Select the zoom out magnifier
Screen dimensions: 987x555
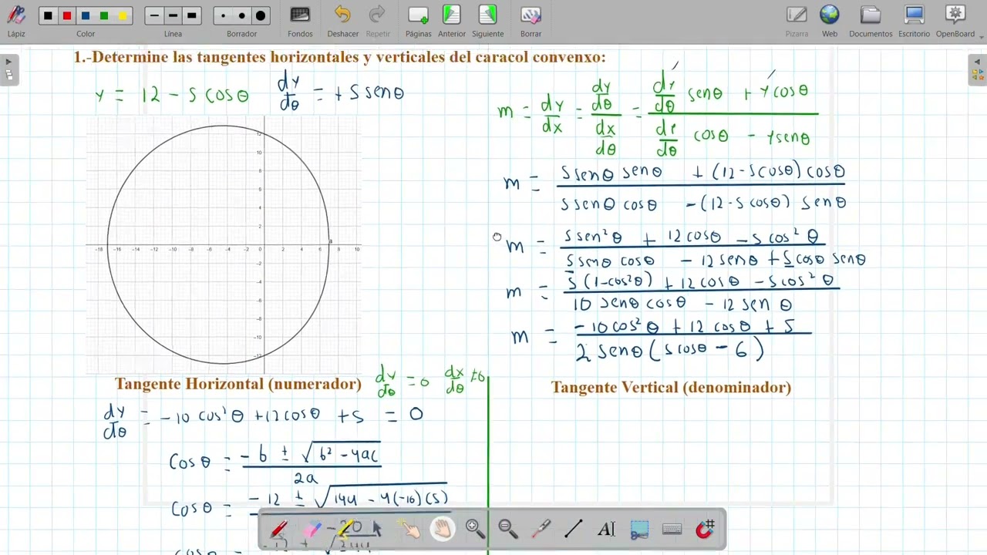click(508, 529)
